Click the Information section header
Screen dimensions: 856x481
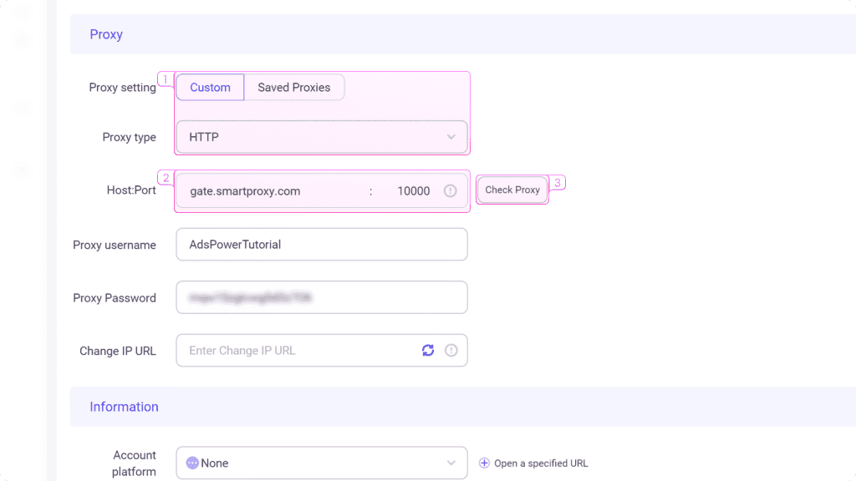point(124,407)
